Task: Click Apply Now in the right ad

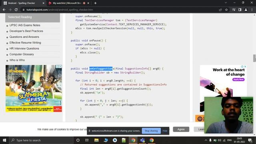Action: click(238, 80)
